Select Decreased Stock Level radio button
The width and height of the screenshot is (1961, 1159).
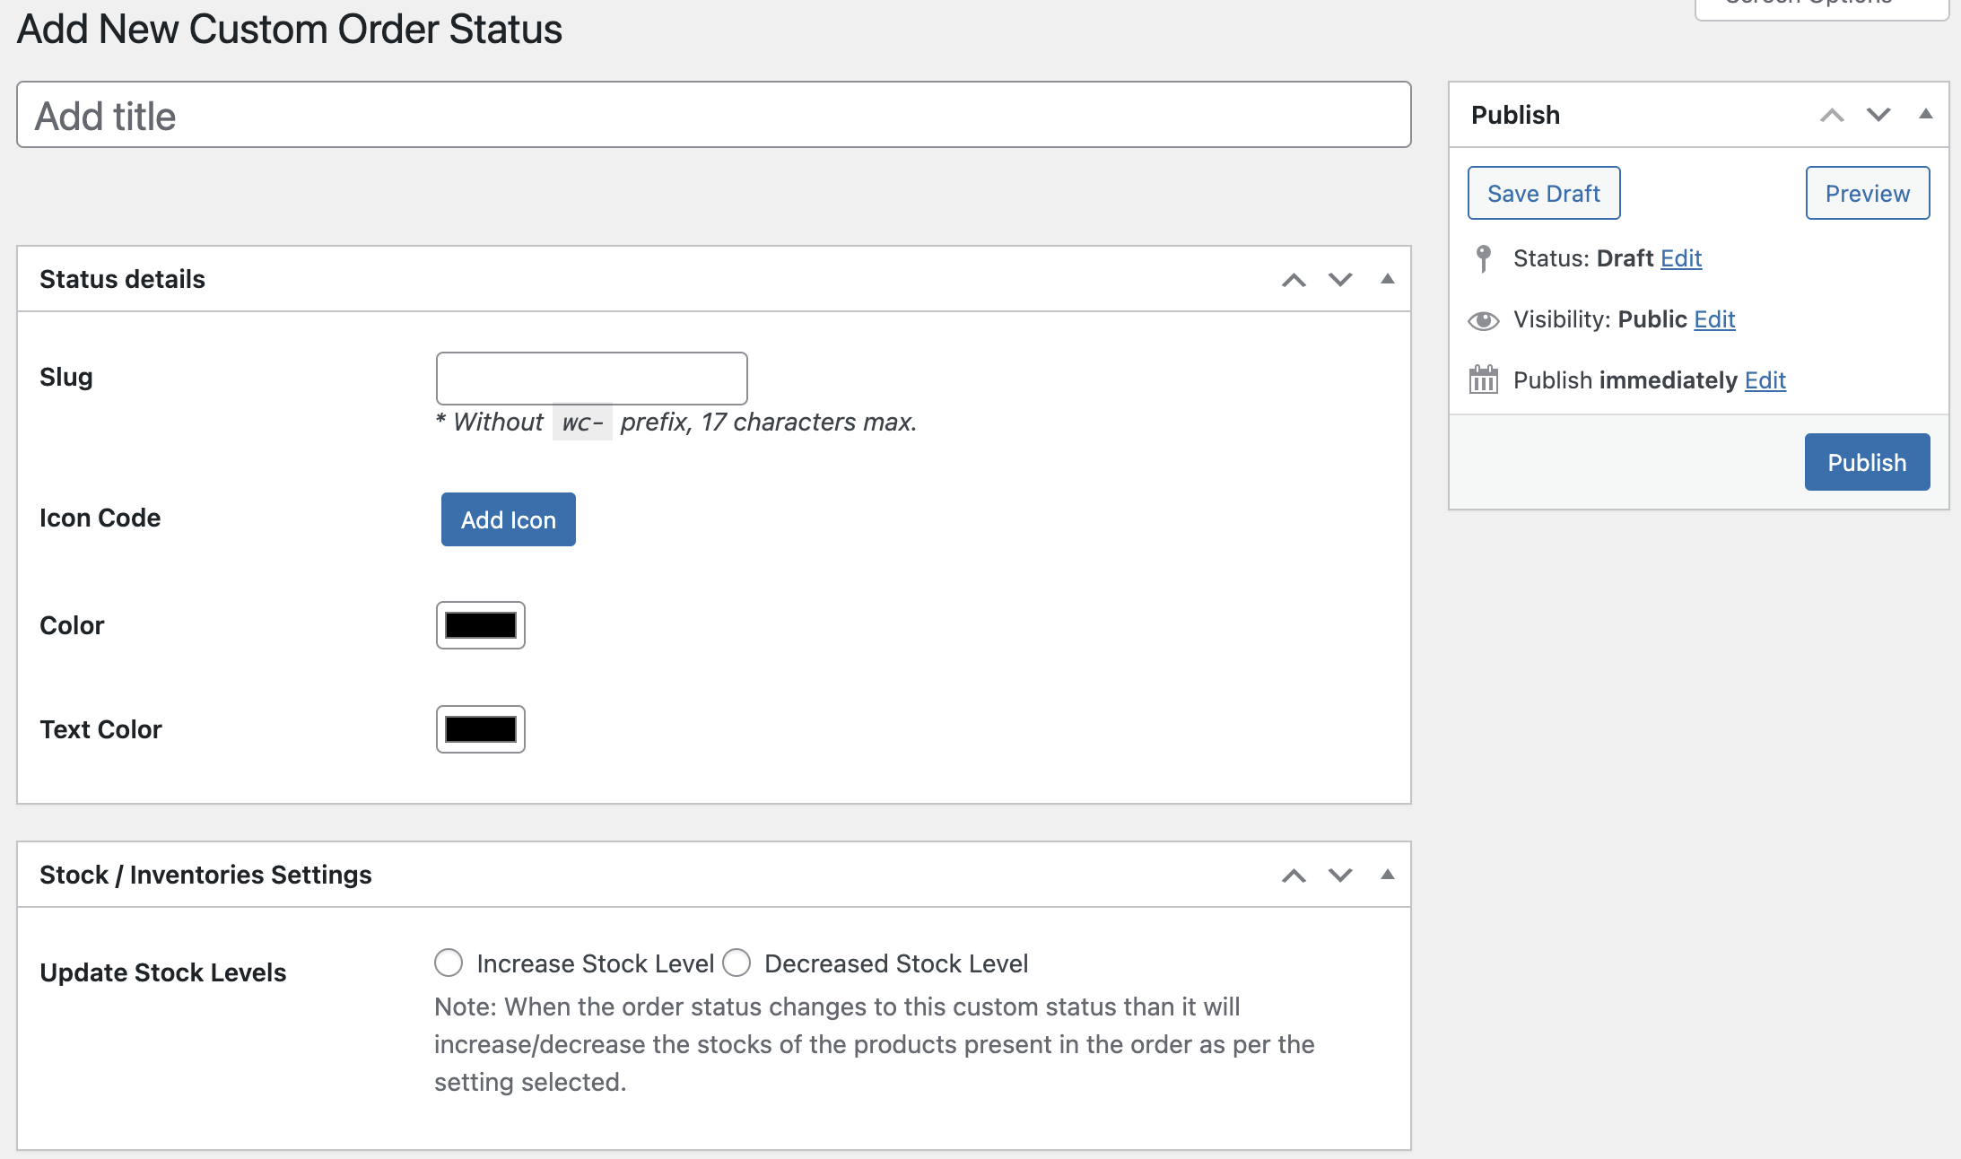[736, 963]
